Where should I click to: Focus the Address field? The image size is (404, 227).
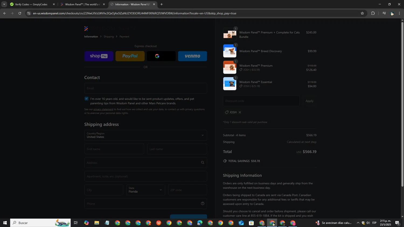(146, 163)
